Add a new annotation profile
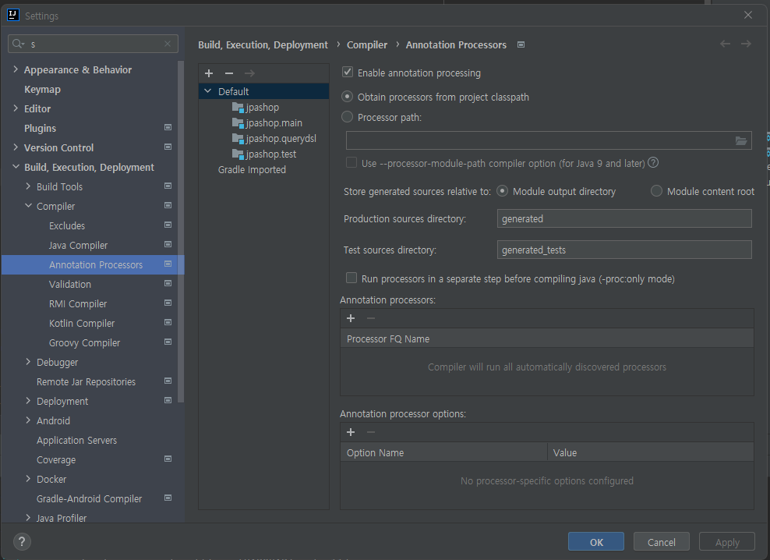 click(209, 73)
